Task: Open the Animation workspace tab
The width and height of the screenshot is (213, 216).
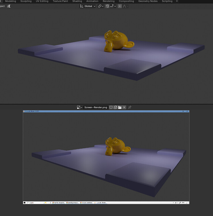Action: click(x=92, y=1)
